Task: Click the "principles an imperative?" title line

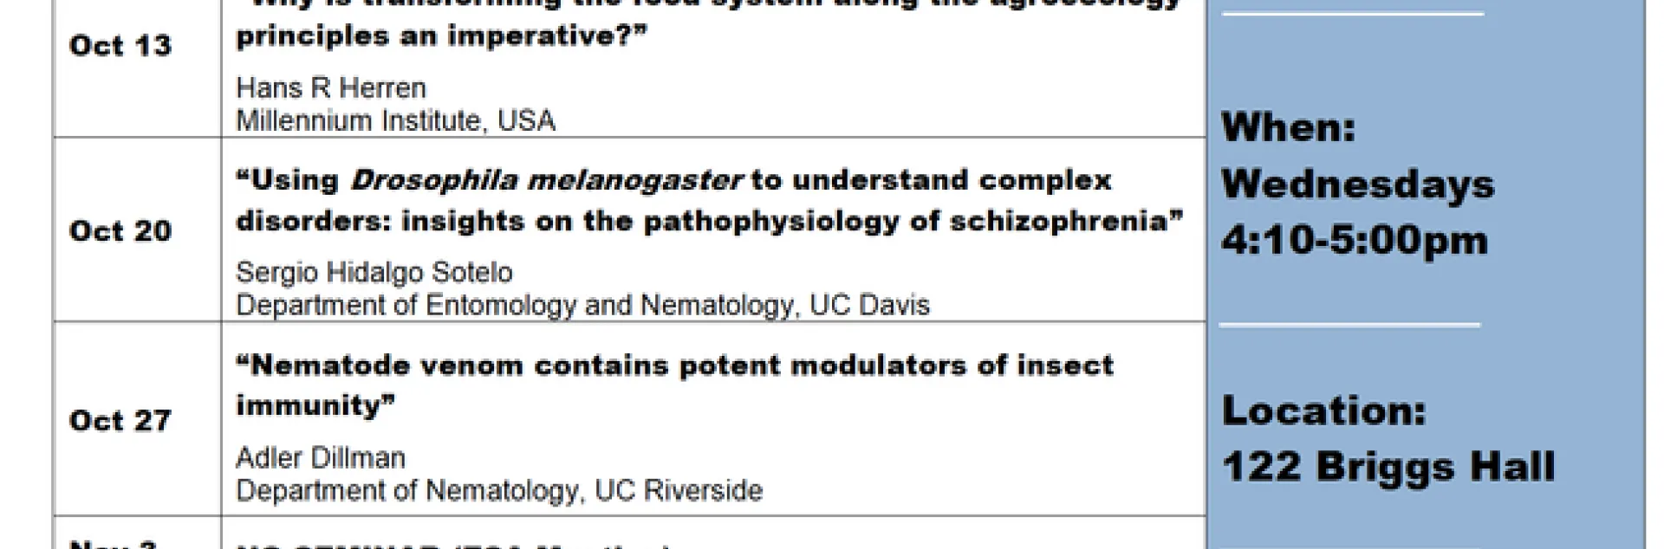Action: [441, 37]
